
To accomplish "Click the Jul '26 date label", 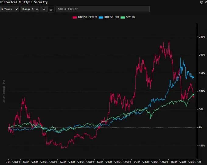I will click(196, 162).
